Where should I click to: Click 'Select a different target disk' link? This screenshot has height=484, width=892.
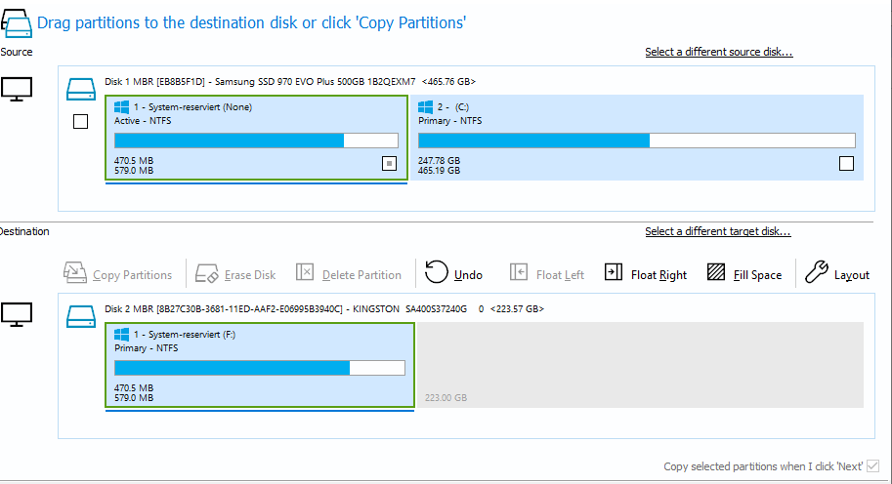(717, 231)
